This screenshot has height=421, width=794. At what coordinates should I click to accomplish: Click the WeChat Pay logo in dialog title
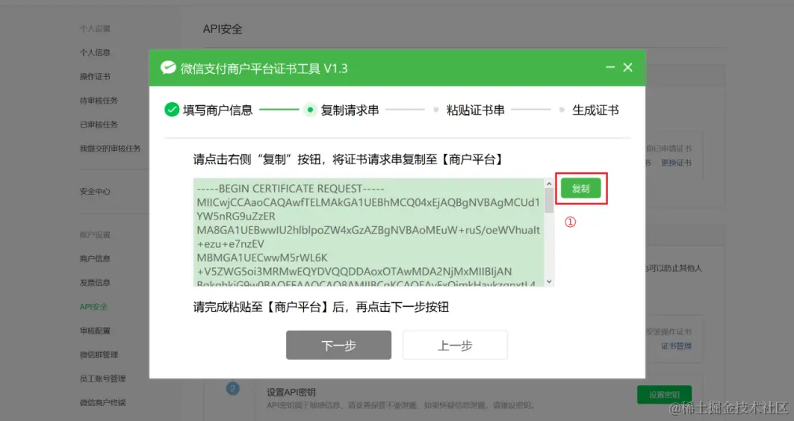click(x=168, y=68)
